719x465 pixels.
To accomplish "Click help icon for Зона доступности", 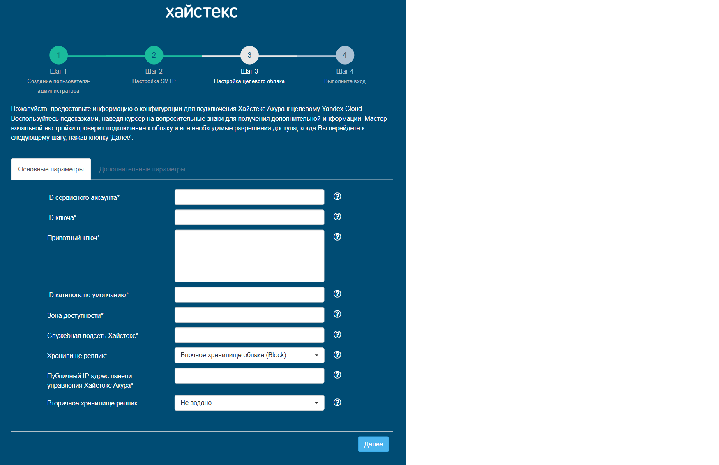I will pos(337,314).
